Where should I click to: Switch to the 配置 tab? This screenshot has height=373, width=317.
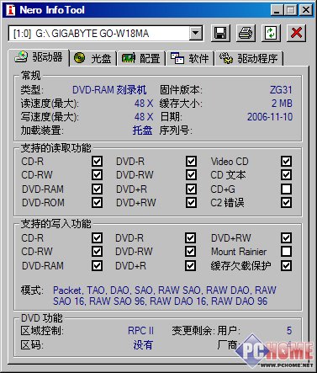pos(141,58)
